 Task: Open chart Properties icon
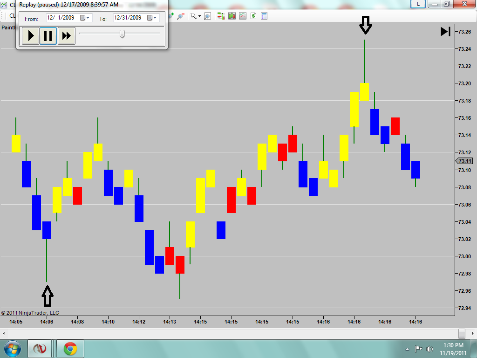click(x=264, y=16)
